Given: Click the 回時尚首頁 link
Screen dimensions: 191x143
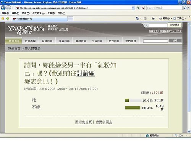Looking at the screenshot, I should (x=83, y=122).
